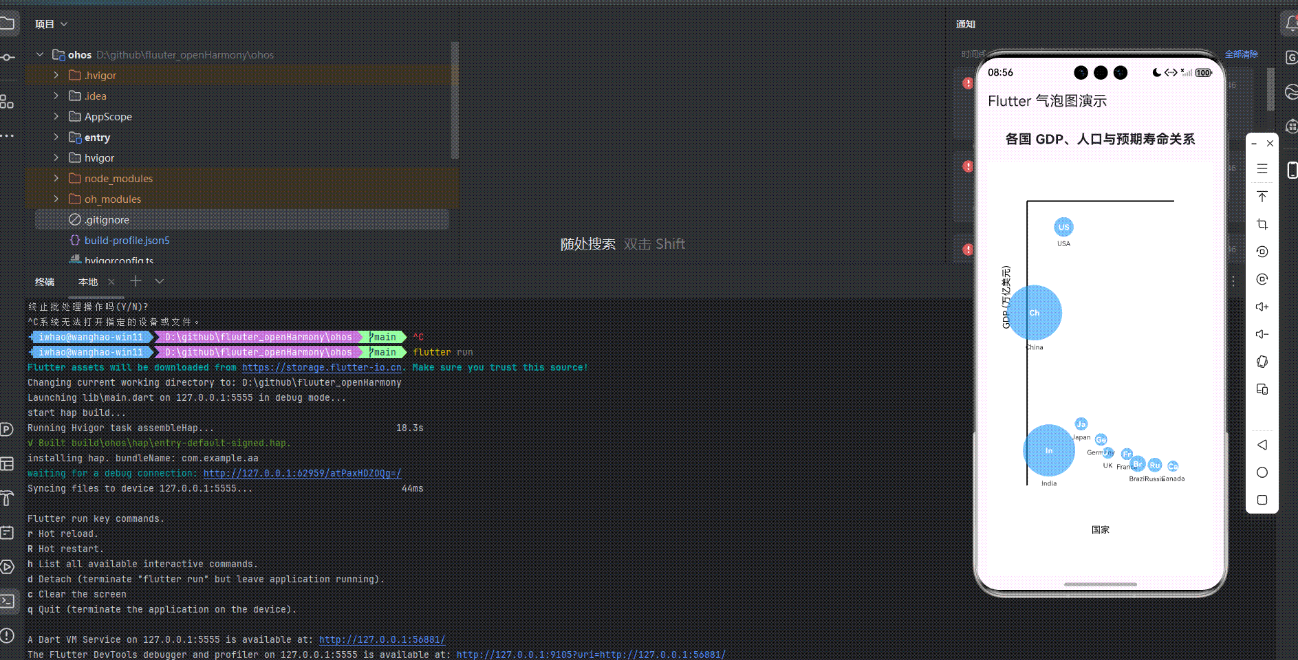The image size is (1298, 660).
Task: Tap the emulator Back triangle button
Action: [x=1262, y=445]
